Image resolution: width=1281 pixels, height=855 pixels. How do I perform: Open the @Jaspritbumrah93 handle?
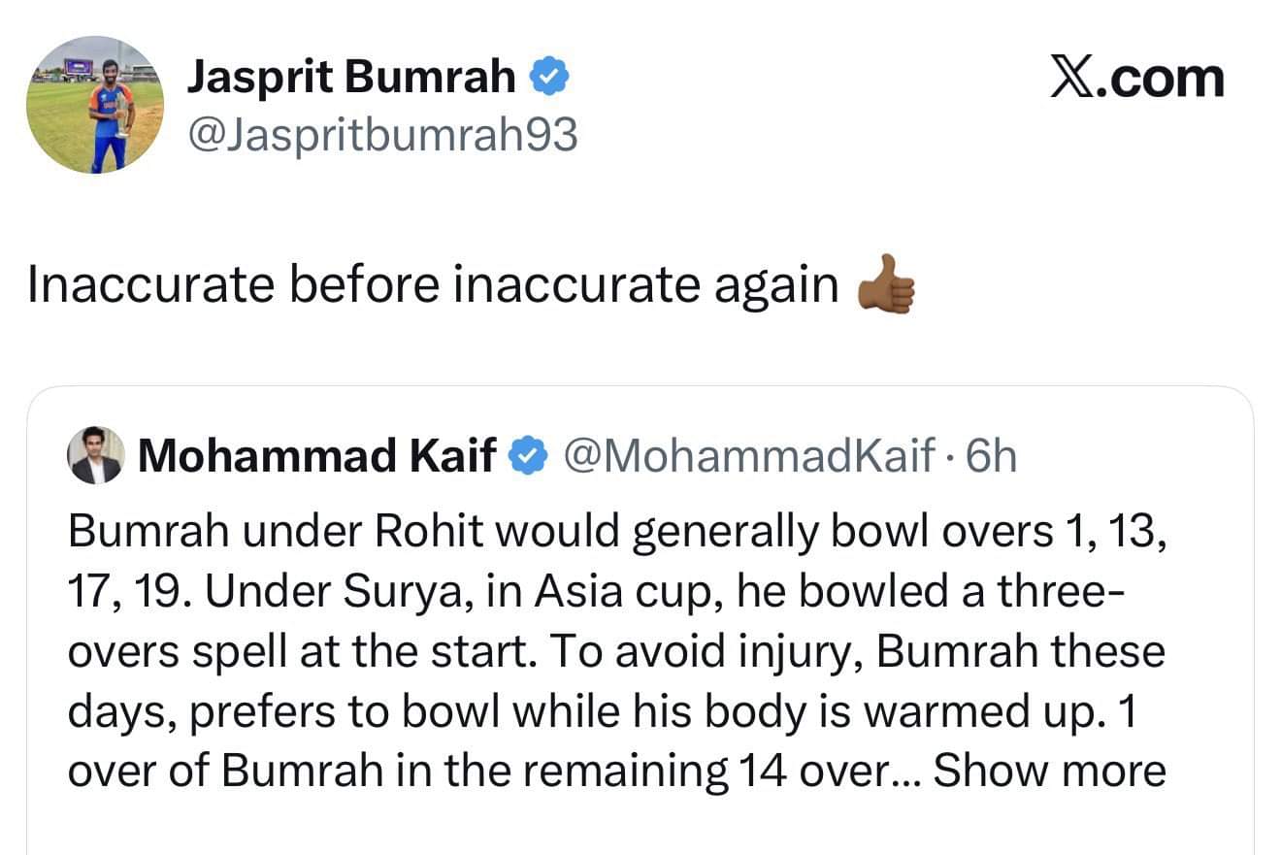(x=381, y=135)
